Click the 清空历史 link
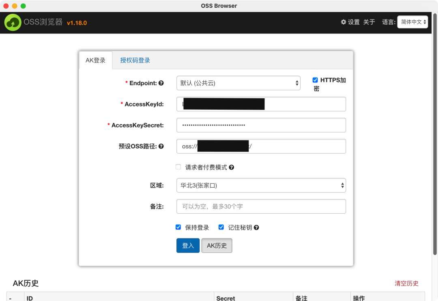438x301 pixels. tap(406, 284)
